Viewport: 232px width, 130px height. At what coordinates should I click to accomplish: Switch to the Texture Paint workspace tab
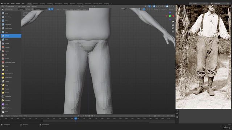point(58,4)
